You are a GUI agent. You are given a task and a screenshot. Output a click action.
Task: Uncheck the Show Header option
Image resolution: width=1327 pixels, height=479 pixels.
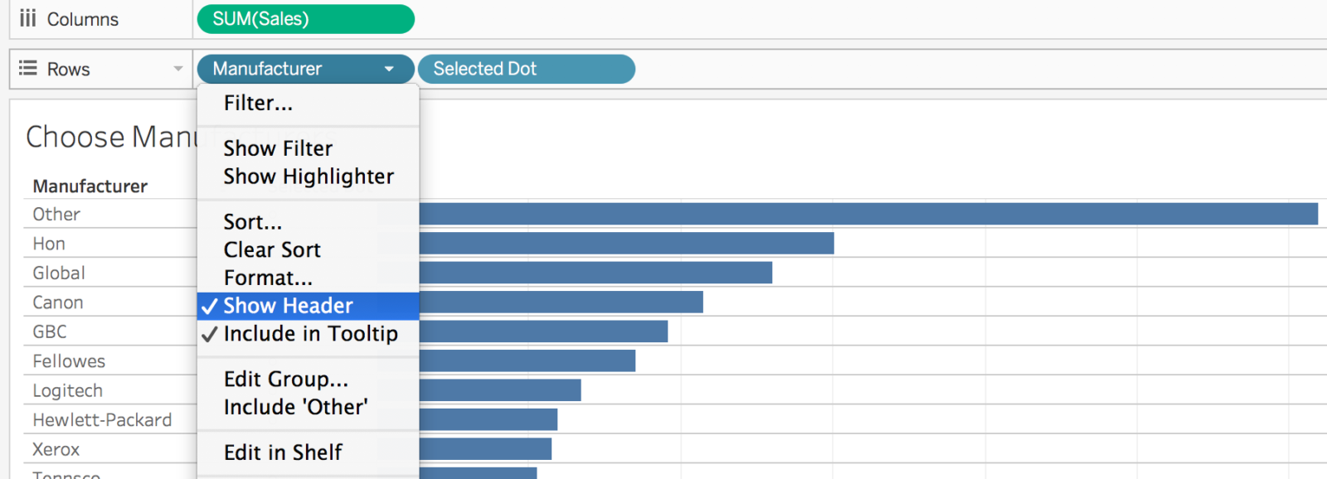click(288, 306)
